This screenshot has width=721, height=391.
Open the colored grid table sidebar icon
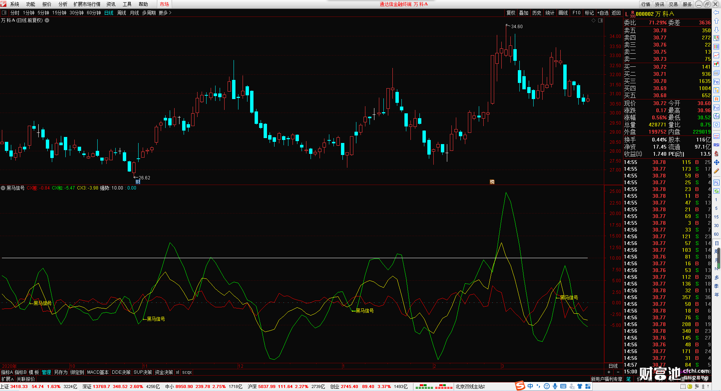716,47
